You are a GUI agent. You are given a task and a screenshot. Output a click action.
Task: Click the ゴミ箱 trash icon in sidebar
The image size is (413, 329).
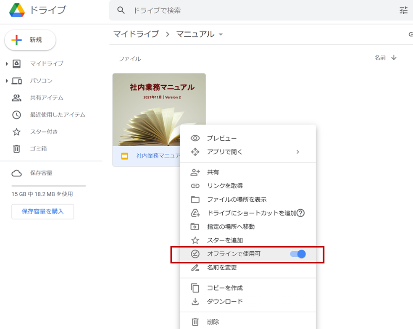[x=16, y=149]
